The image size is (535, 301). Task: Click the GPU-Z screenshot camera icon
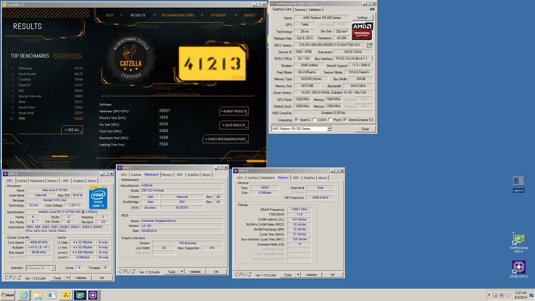[372, 9]
